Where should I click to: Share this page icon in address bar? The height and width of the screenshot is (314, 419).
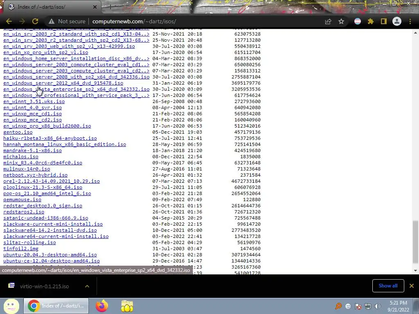pos(328,21)
